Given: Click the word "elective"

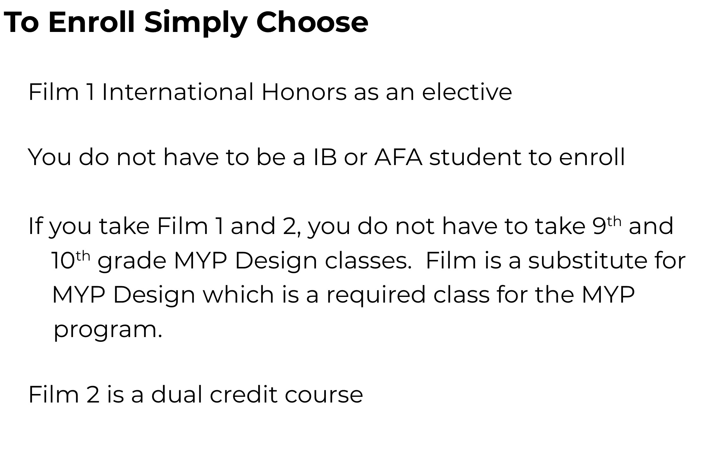Looking at the screenshot, I should point(467,92).
